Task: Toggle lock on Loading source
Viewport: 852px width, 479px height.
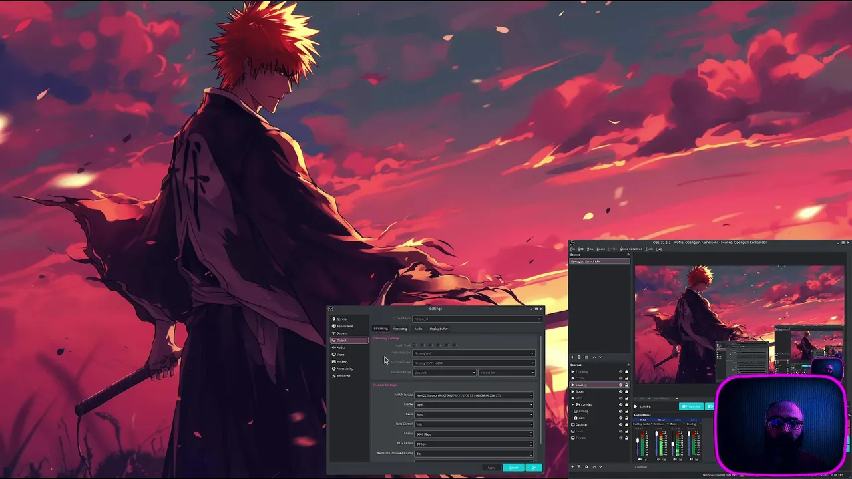Action: [x=626, y=385]
